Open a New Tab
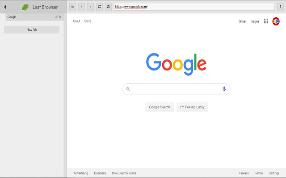This screenshot has height=178, width=286. pyautogui.click(x=32, y=30)
